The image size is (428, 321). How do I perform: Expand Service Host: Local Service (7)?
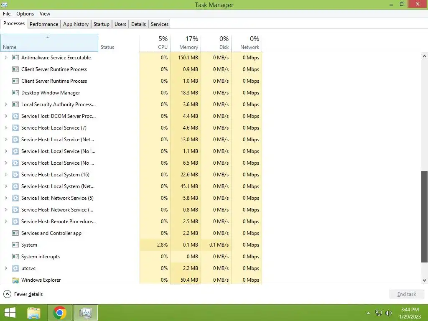tap(6, 128)
